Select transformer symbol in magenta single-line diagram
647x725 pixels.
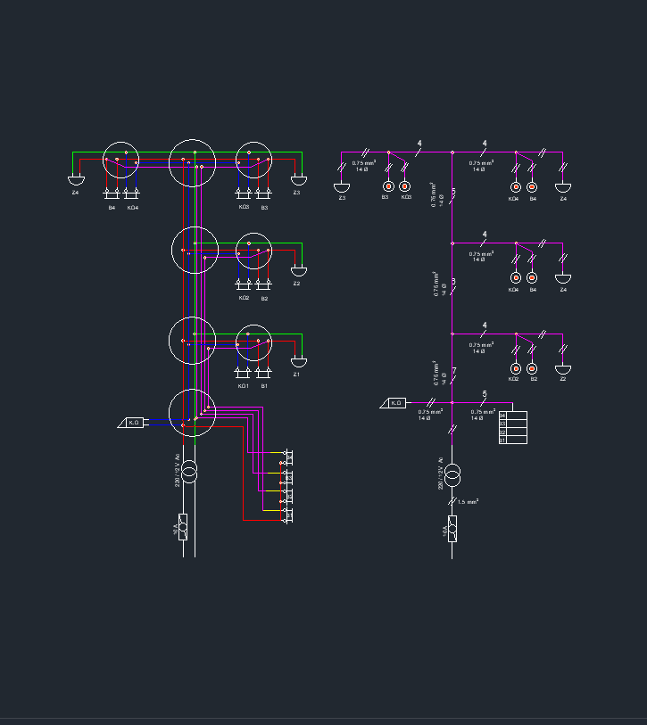coord(452,475)
